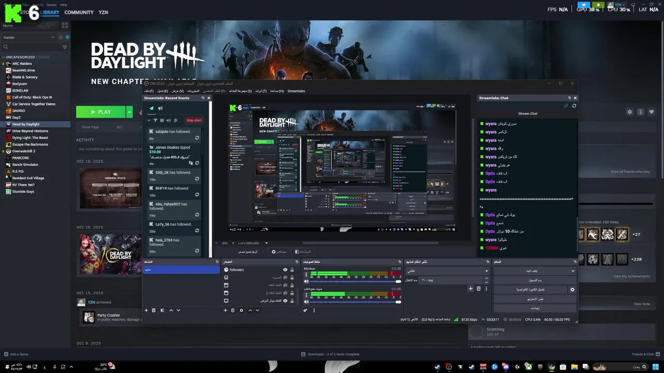Screen dimensions: 664x373
Task: Move selected source up in sources panel
Action: click(250, 310)
